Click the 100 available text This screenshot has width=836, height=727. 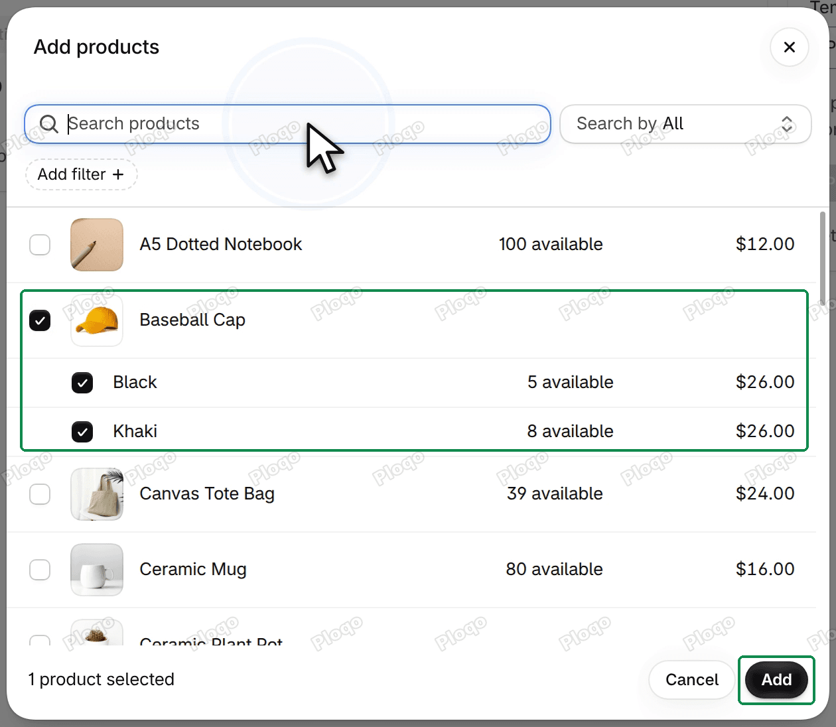[x=551, y=245]
